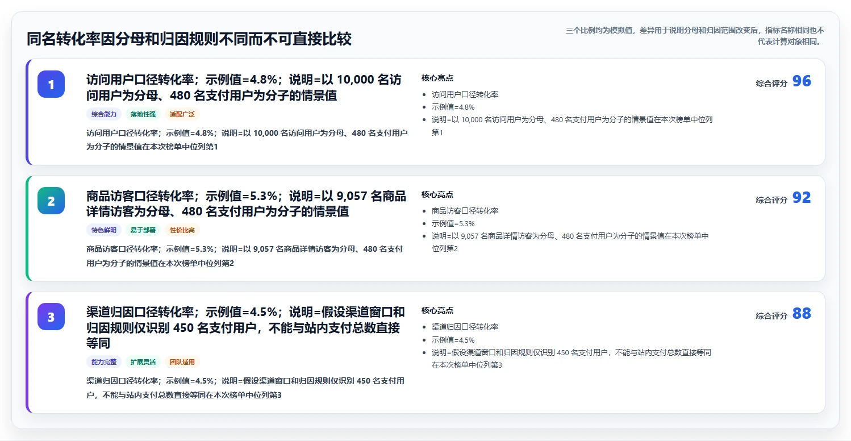Click the rank 3 number badge
Screen dimensions: 851x441
pyautogui.click(x=51, y=317)
